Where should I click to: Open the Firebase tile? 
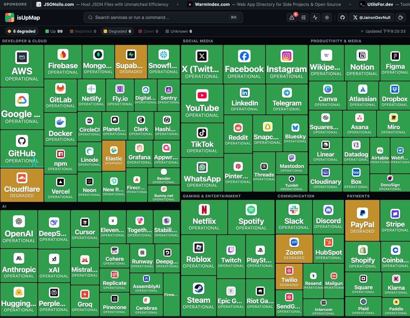point(63,62)
